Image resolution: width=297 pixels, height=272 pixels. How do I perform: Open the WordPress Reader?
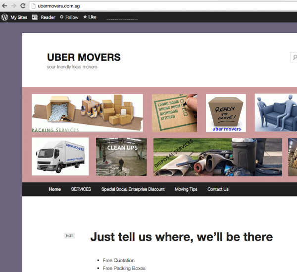(44, 17)
